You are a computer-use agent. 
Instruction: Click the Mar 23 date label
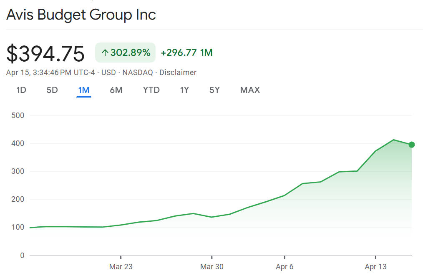[x=121, y=267]
